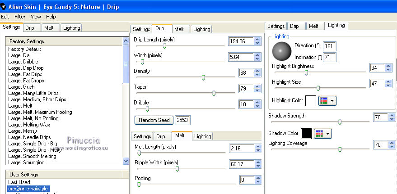Click the Density slider handle
This screenshot has height=194, width=397.
(x=203, y=77)
